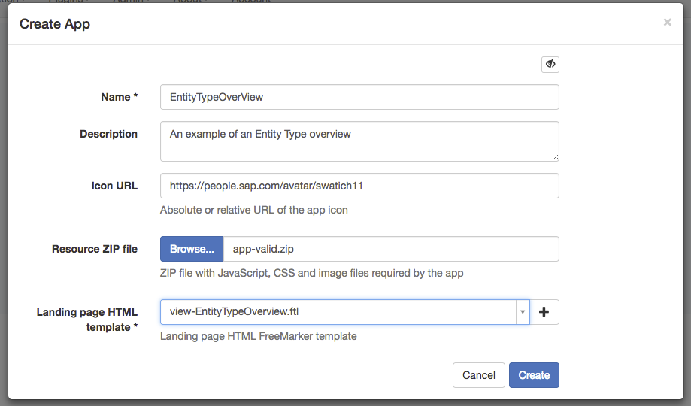Grab the Description textarea resize handle
The image size is (691, 406).
[x=555, y=157]
